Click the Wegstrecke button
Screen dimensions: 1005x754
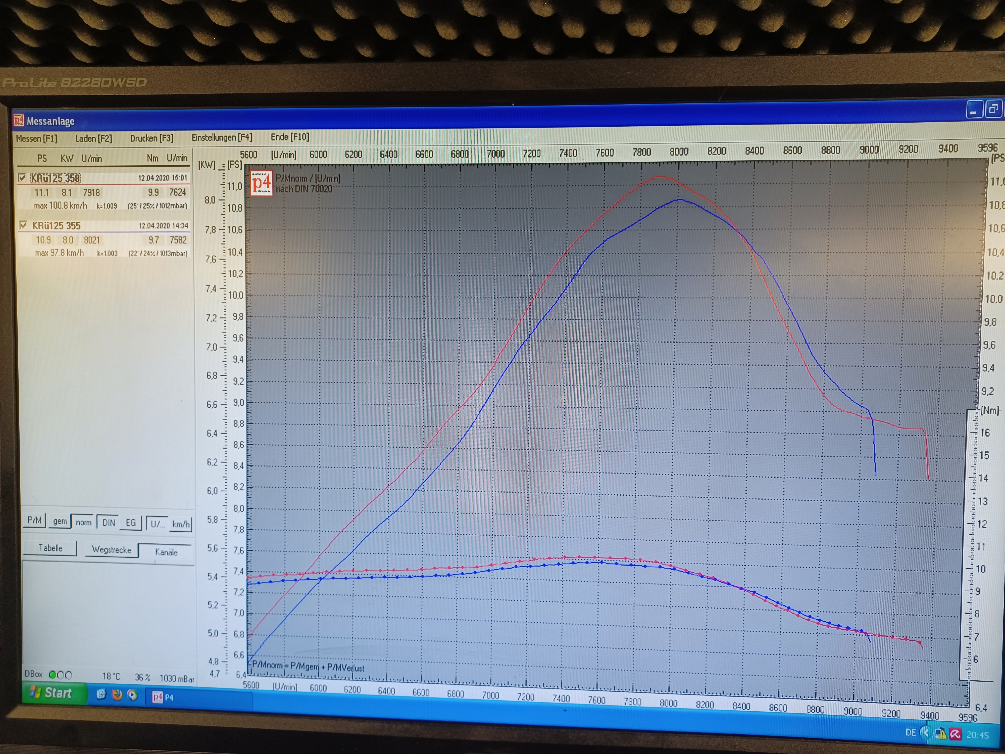pyautogui.click(x=111, y=549)
